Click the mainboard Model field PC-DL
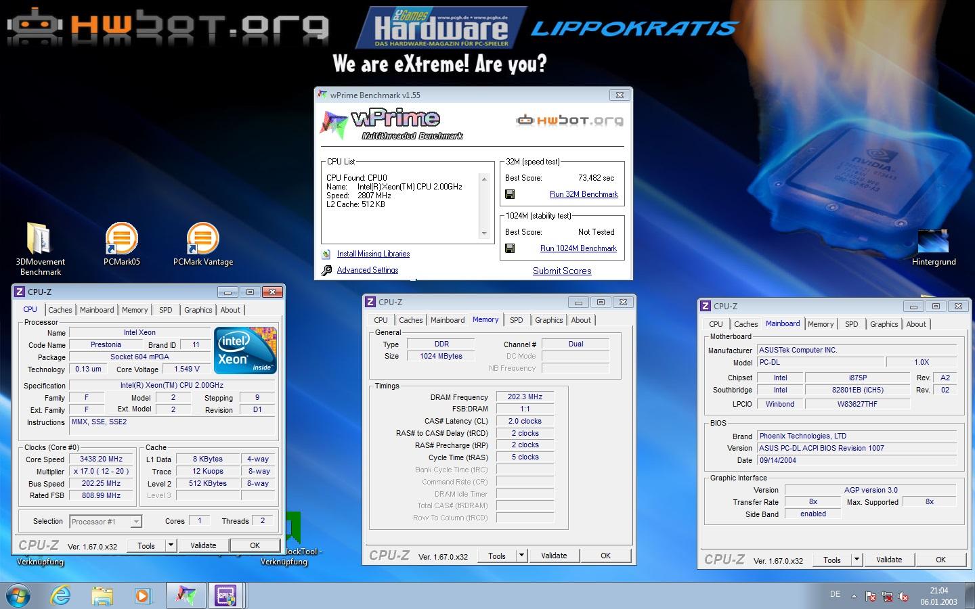This screenshot has width=975, height=609. point(821,362)
